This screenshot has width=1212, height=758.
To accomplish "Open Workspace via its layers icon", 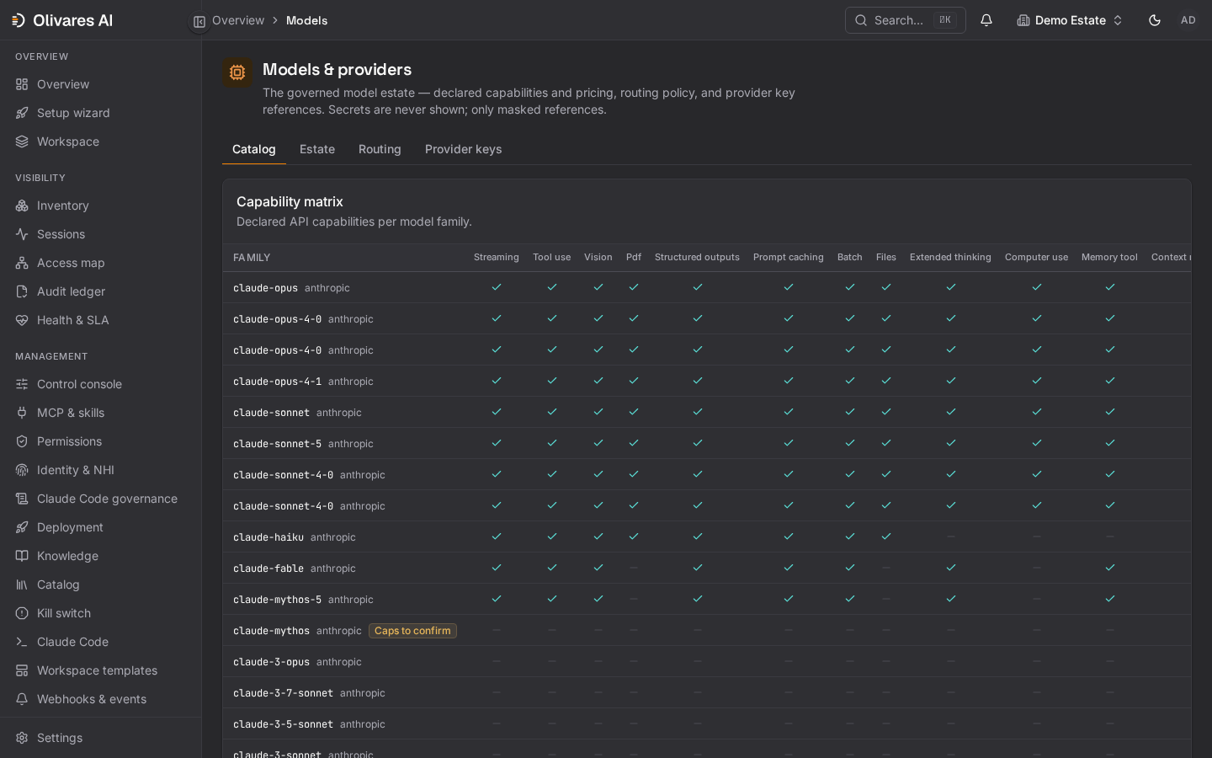I will click(x=22, y=141).
